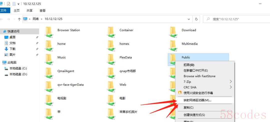The image size is (270, 122).
Task: Open the Browser Station shared folder icon
Action: pos(49,32)
